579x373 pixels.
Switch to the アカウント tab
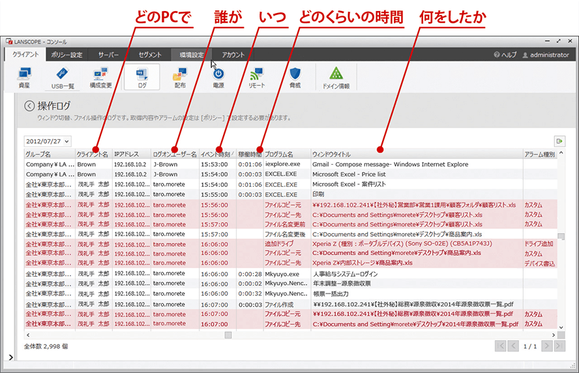coord(233,55)
